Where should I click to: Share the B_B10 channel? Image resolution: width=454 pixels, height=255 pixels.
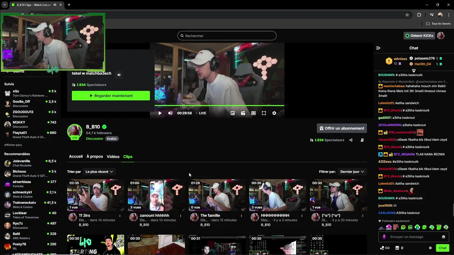pos(351,140)
